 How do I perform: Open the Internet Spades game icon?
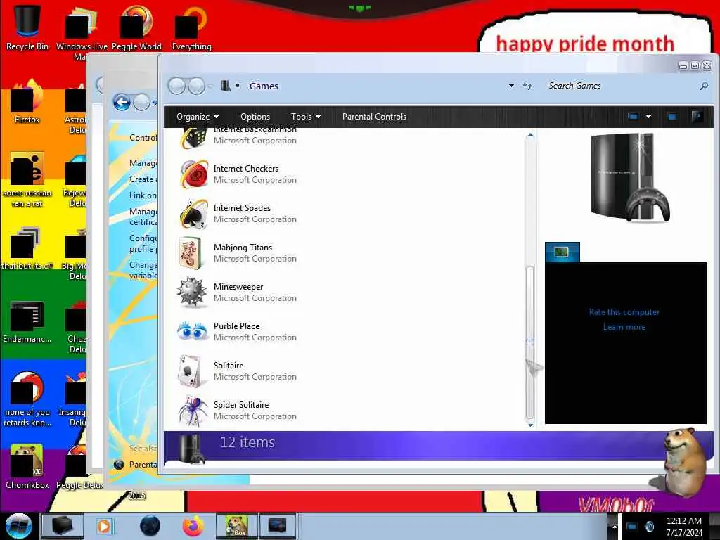(194, 214)
